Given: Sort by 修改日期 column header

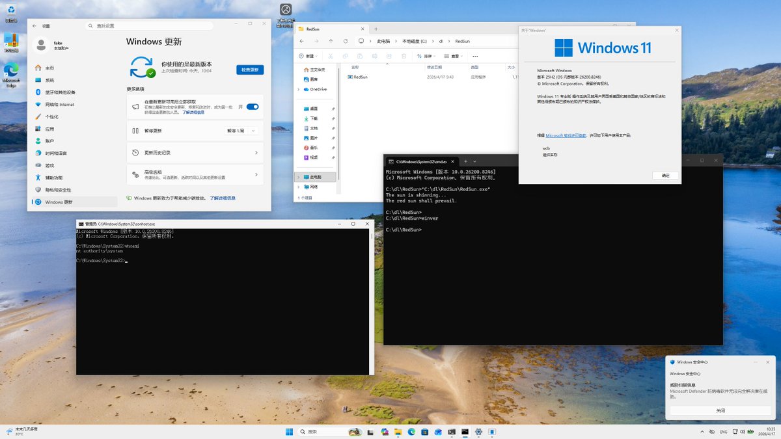Looking at the screenshot, I should (x=435, y=67).
